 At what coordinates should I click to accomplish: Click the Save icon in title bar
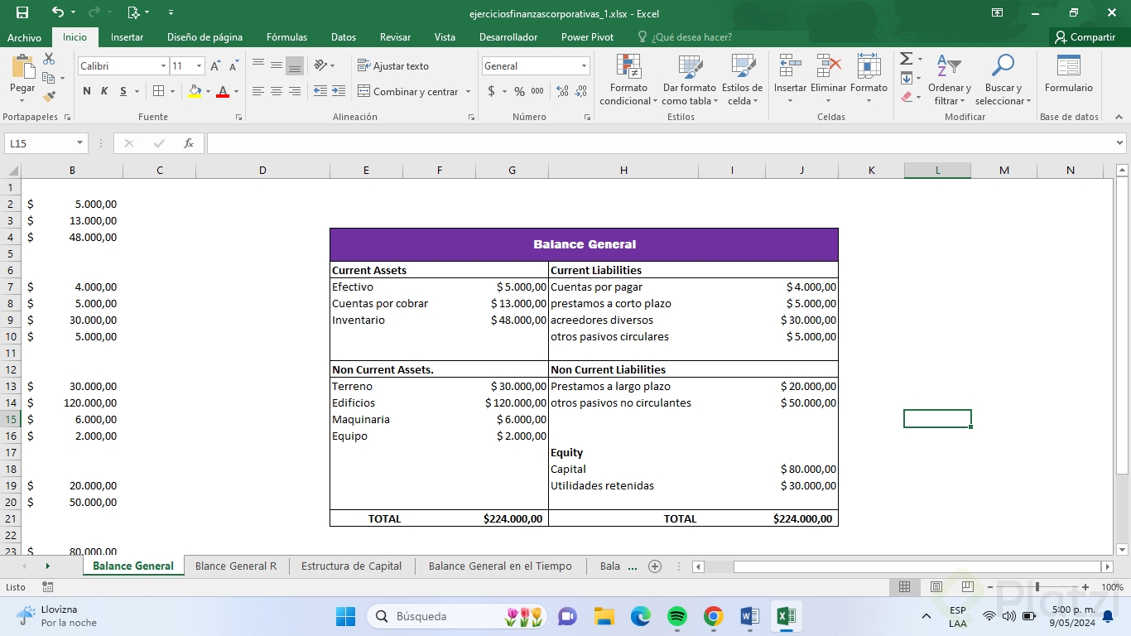[22, 12]
